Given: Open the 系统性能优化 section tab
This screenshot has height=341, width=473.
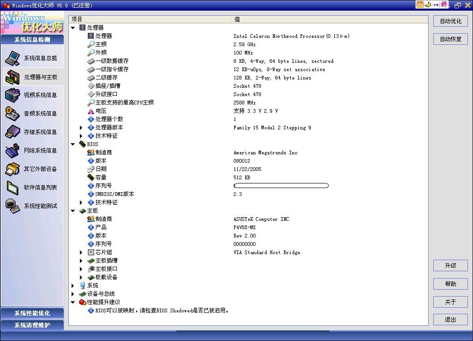Looking at the screenshot, I should point(32,313).
